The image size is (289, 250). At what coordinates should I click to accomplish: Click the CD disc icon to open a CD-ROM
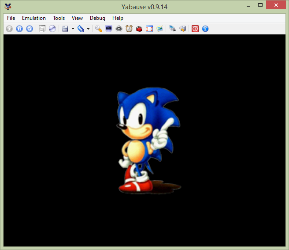point(52,29)
